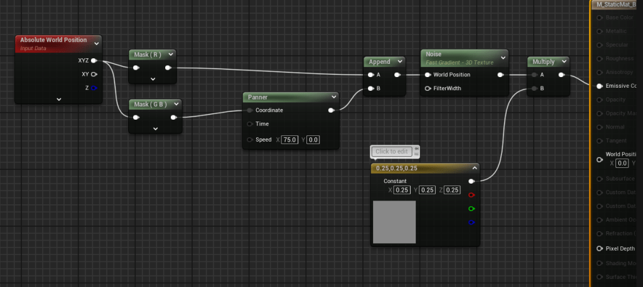
Task: Collapse the Constant node preview with chevron
Action: [474, 168]
